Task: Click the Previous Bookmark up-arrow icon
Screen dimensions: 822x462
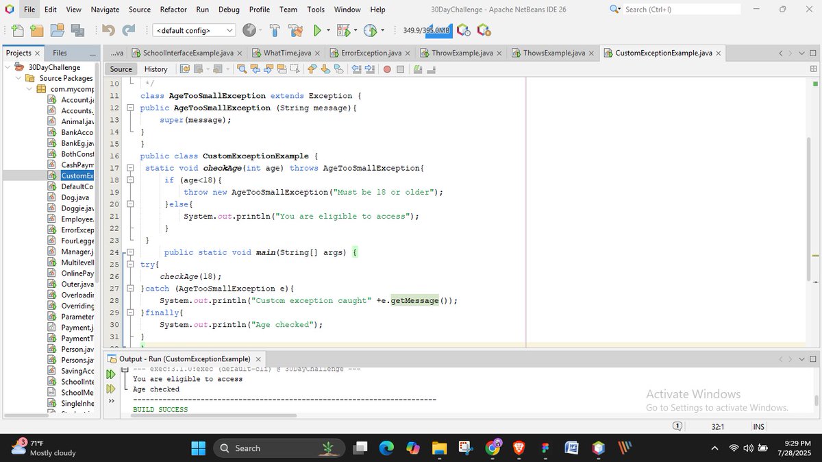Action: 312,69
